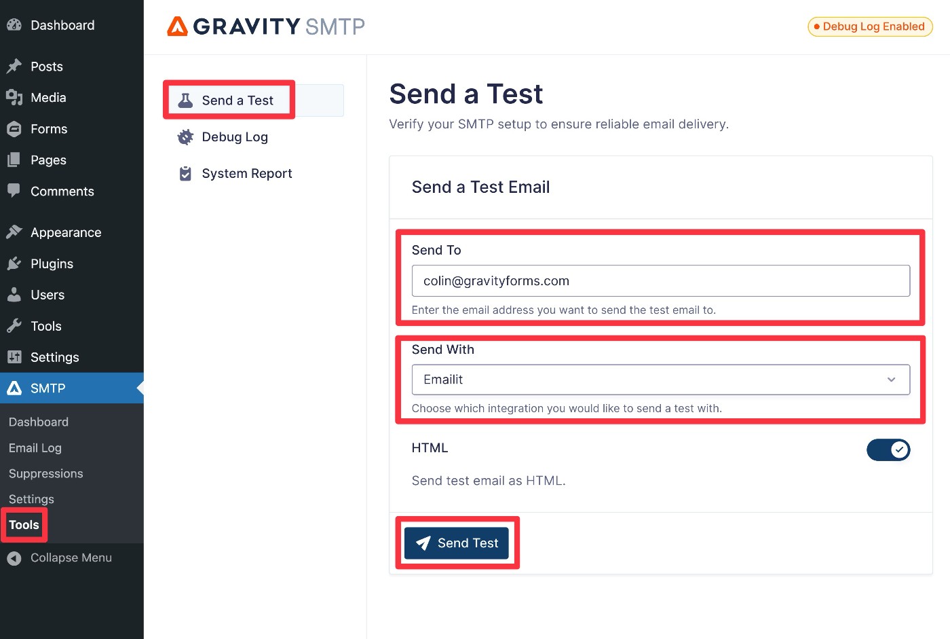Click the Send To email field
Viewport: 950px width, 639px height.
point(660,281)
